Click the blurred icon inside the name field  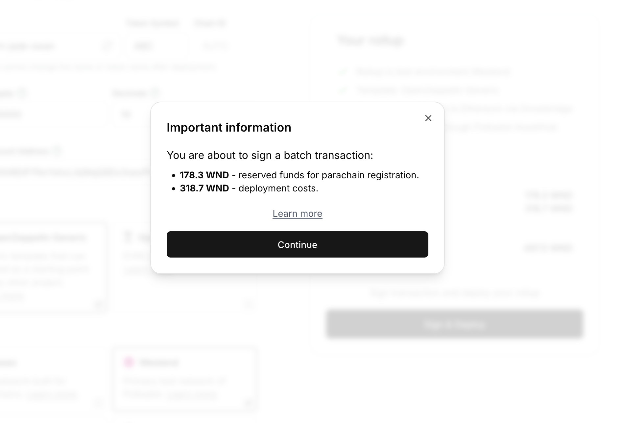[x=107, y=46]
